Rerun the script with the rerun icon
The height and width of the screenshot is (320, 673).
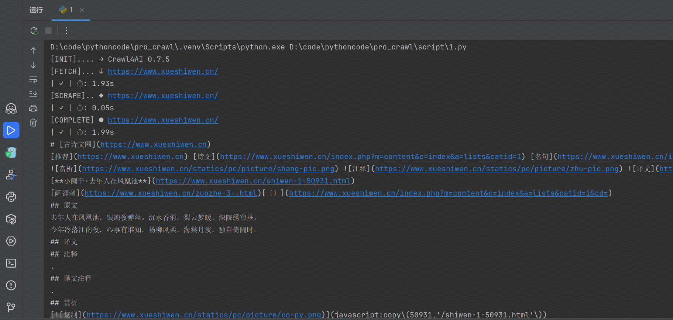click(34, 31)
